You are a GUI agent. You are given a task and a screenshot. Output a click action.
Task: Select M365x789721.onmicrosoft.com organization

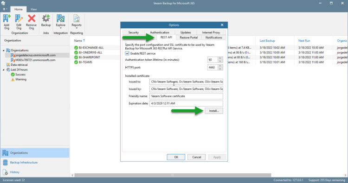click(35, 60)
